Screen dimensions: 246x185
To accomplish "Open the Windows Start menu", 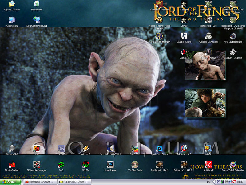I will pos(10,182).
